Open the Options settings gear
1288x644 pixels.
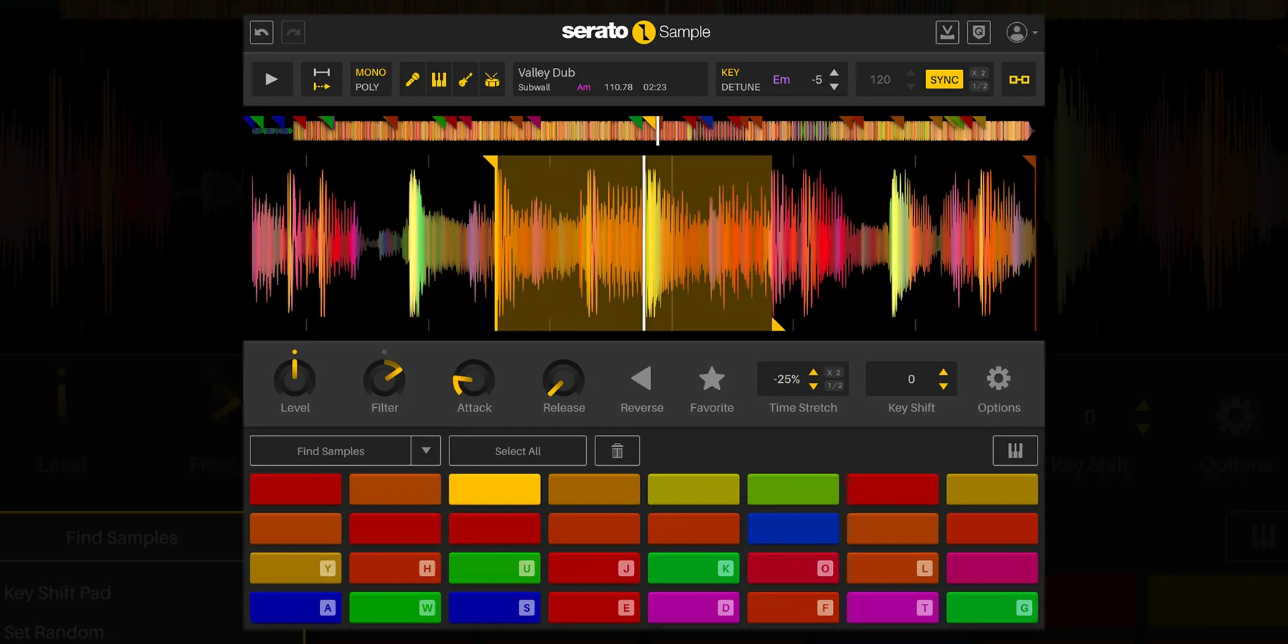pos(998,379)
